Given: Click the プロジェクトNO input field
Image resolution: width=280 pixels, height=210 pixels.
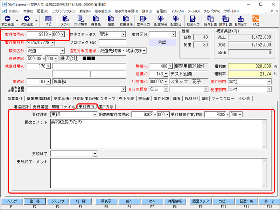Looking at the screenshot, I should (112, 43).
